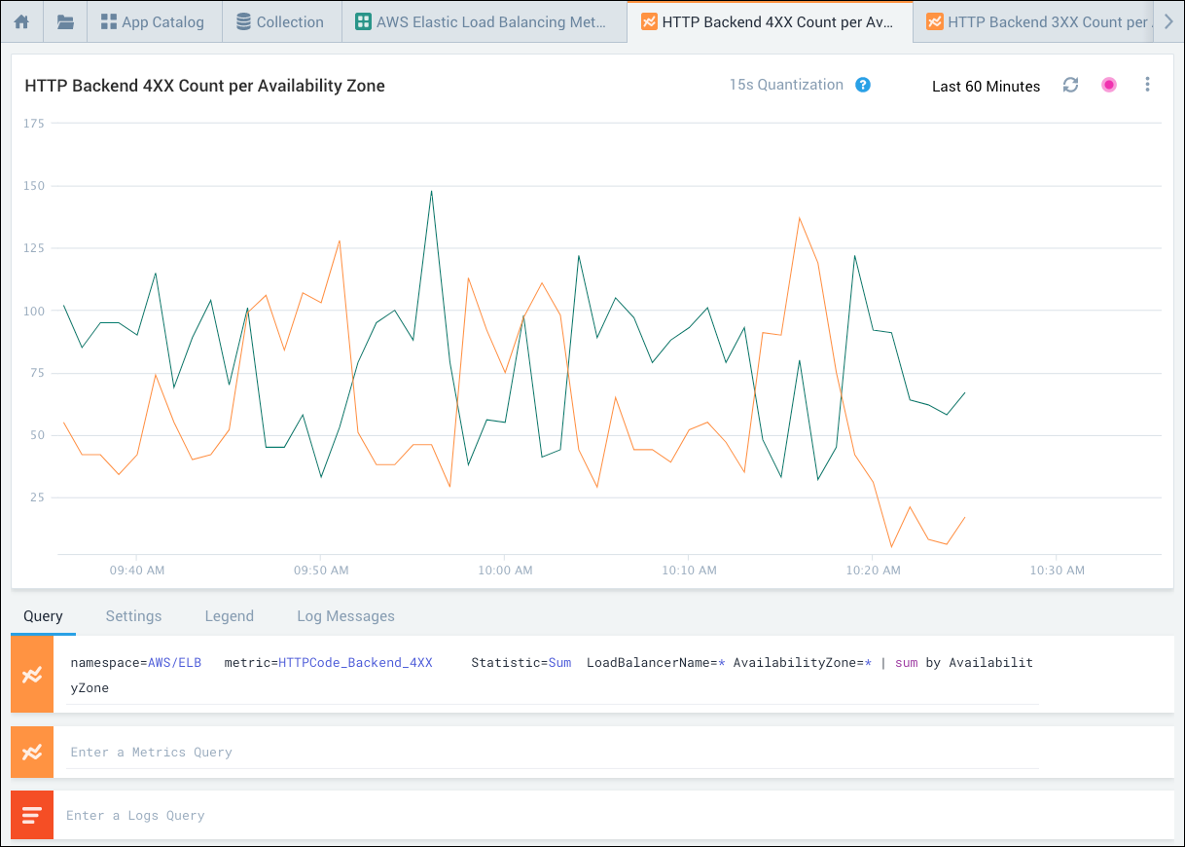Click the refresh icon on the chart panel

pos(1070,86)
